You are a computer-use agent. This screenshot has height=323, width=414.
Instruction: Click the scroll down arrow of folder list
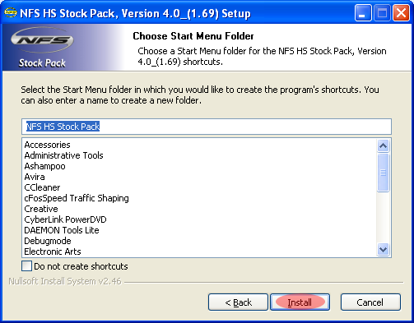tap(383, 250)
